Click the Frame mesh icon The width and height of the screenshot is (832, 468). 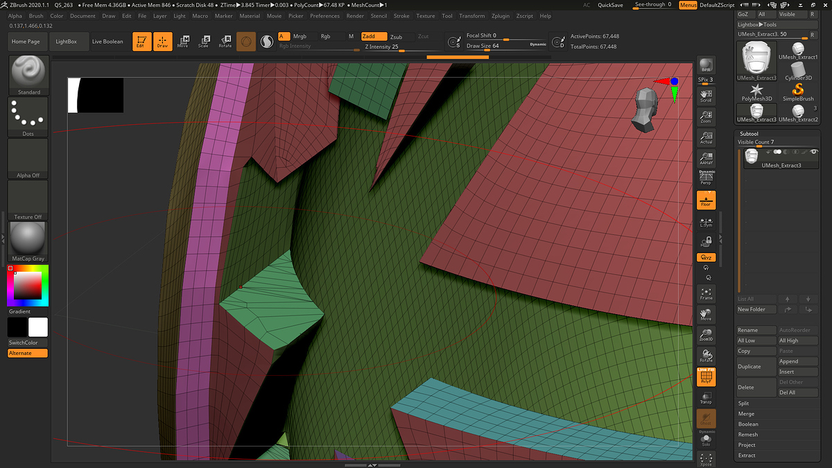click(x=706, y=293)
